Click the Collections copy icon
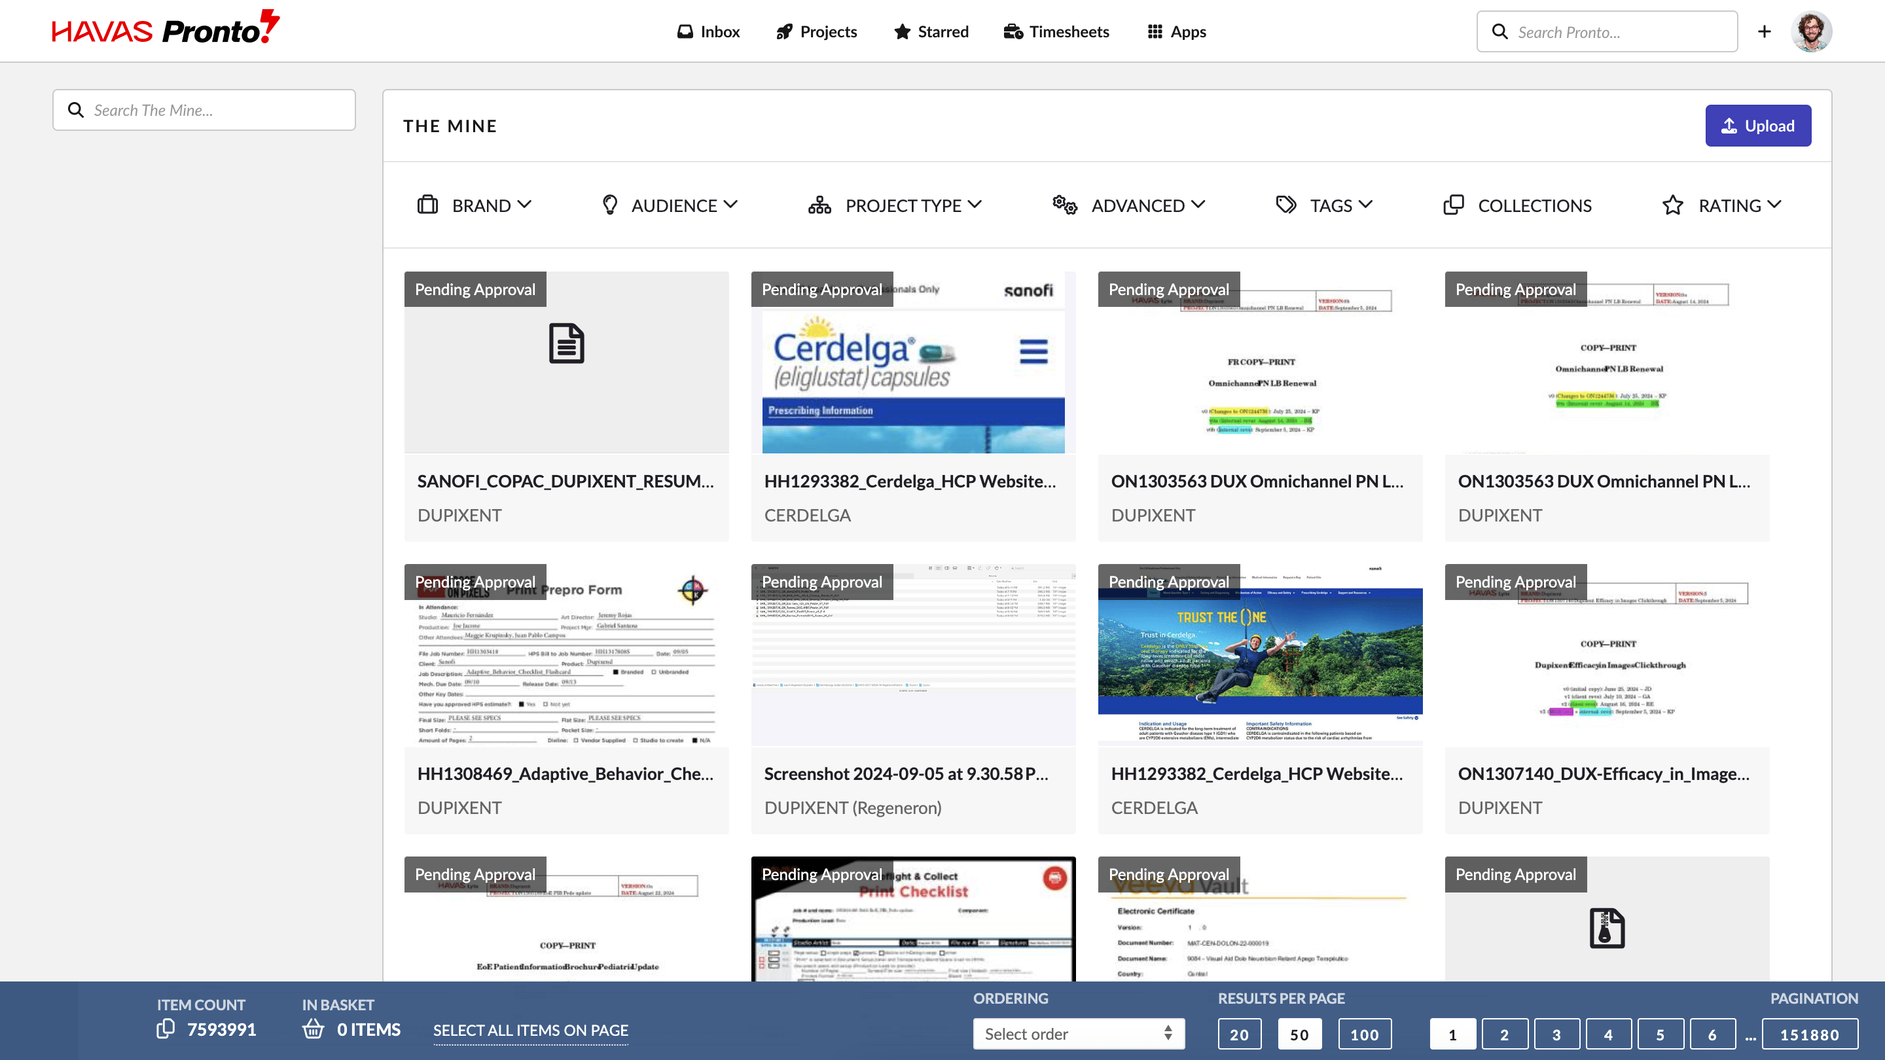 pos(1453,205)
